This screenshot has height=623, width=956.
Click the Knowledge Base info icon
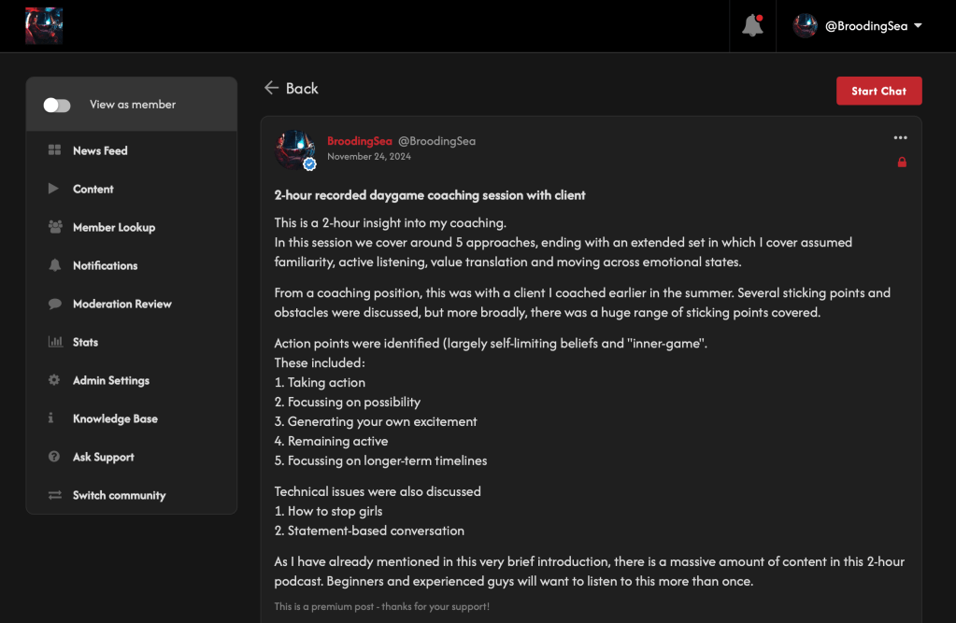pos(51,418)
